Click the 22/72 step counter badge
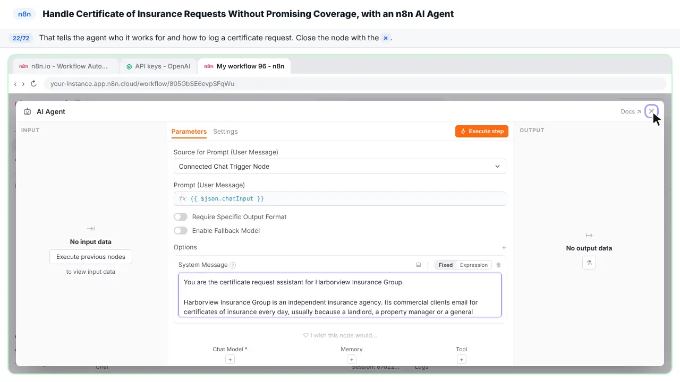This screenshot has height=382, width=680. (x=21, y=38)
